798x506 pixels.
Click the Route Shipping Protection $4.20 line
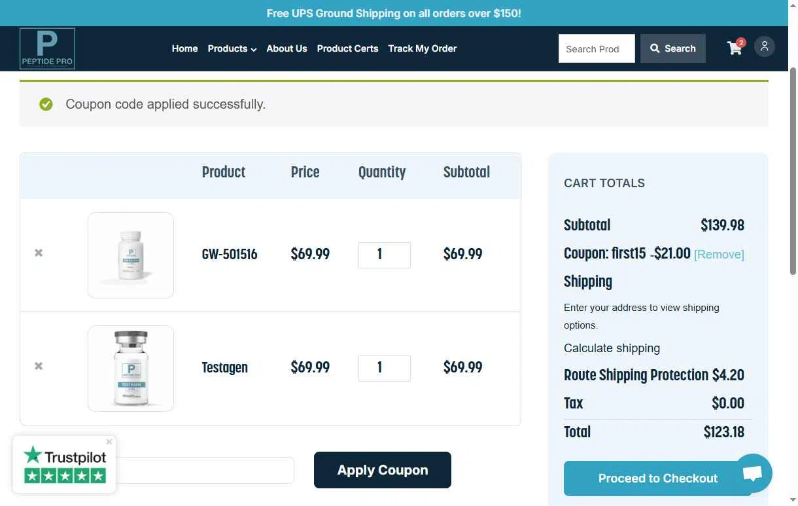coord(654,375)
